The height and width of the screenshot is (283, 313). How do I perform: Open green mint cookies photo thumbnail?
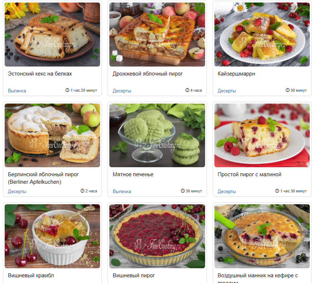pyautogui.click(x=157, y=135)
